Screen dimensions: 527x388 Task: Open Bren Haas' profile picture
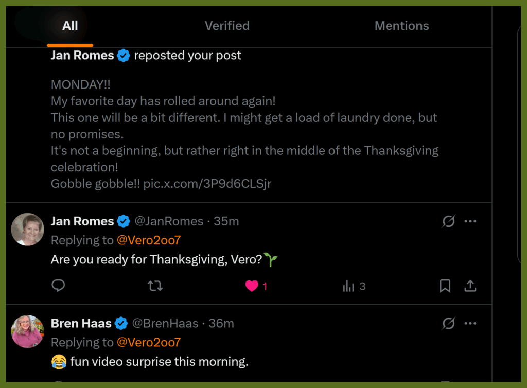click(28, 331)
